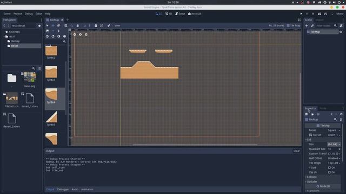
Task: Switch to the Script workspace
Action: pyautogui.click(x=180, y=13)
